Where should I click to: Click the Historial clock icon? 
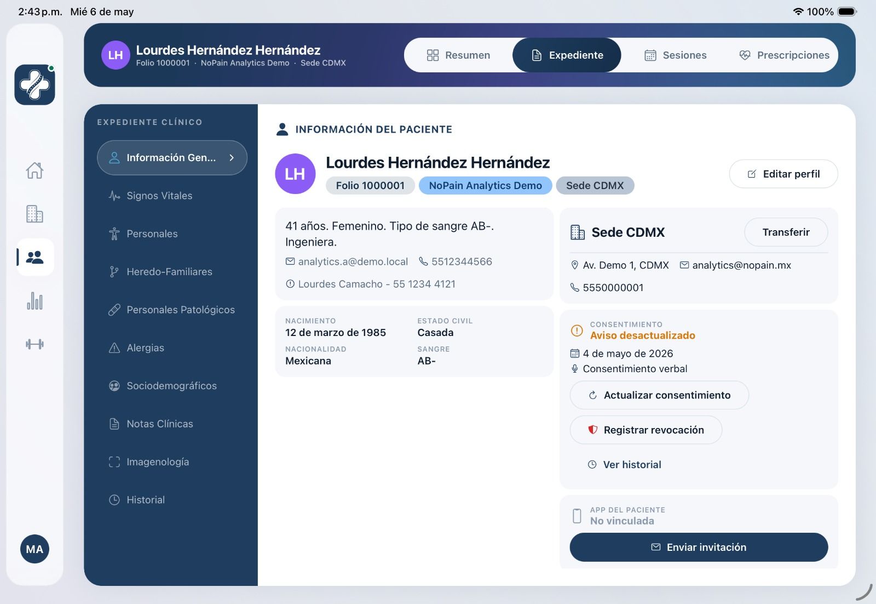[114, 500]
